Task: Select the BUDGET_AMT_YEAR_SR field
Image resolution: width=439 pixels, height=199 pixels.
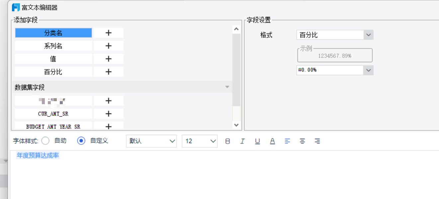Action: [x=53, y=126]
